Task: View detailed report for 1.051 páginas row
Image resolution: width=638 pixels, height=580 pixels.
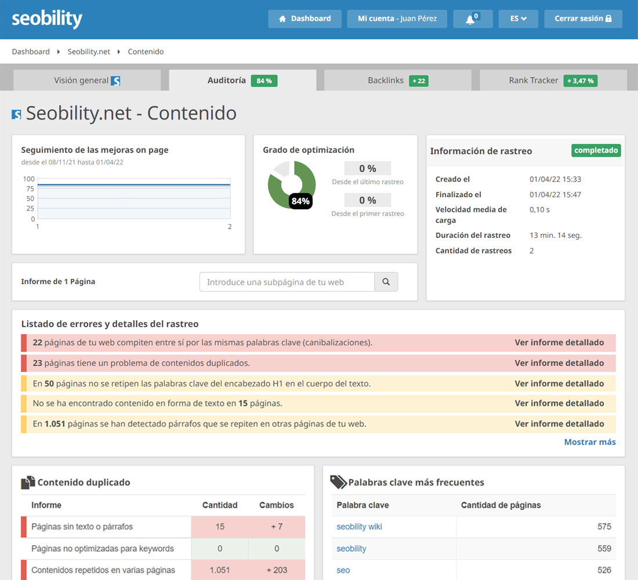Action: tap(559, 424)
